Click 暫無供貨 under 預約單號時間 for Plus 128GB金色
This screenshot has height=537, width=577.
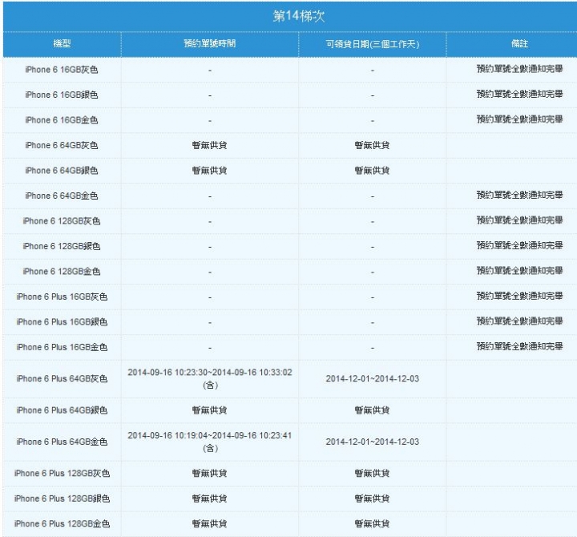tap(210, 523)
